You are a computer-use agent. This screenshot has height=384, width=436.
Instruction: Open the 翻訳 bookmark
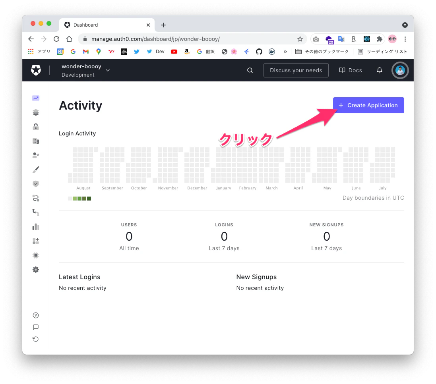tap(206, 52)
